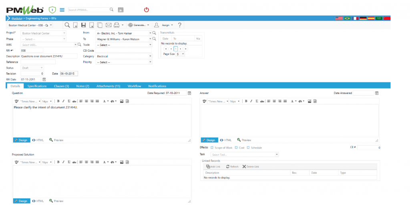Toggle Bold in Answer editor toolbar
This screenshot has width=410, height=208.
pos(246,101)
